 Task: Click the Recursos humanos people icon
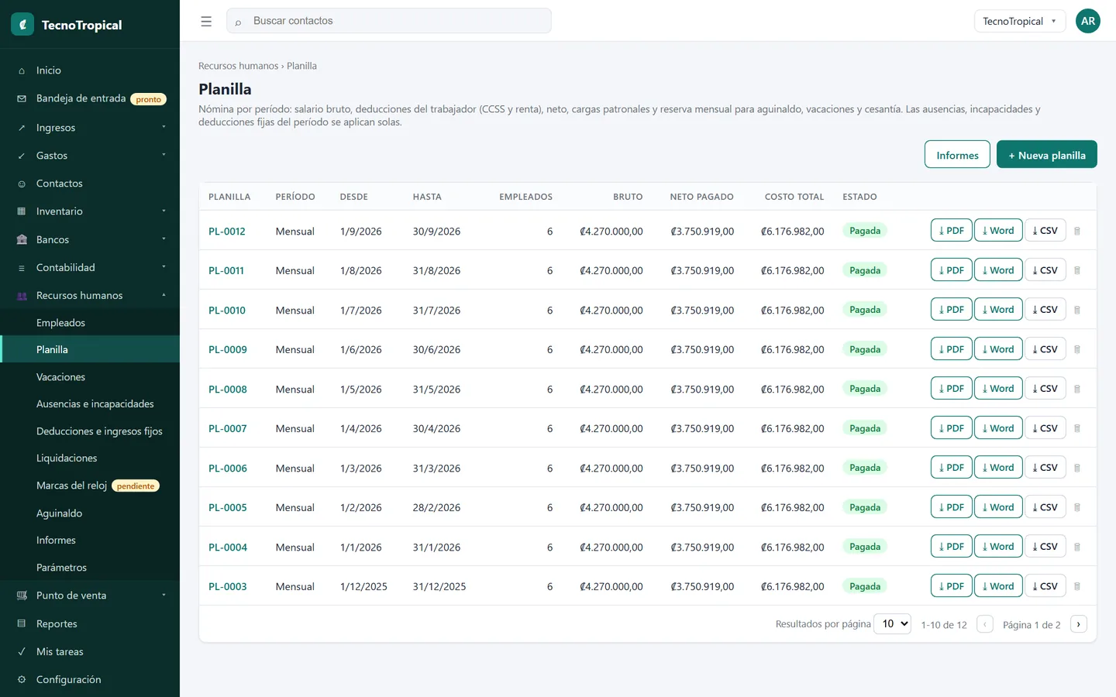tap(22, 296)
